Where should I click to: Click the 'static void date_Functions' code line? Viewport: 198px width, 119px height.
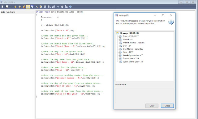59,12
